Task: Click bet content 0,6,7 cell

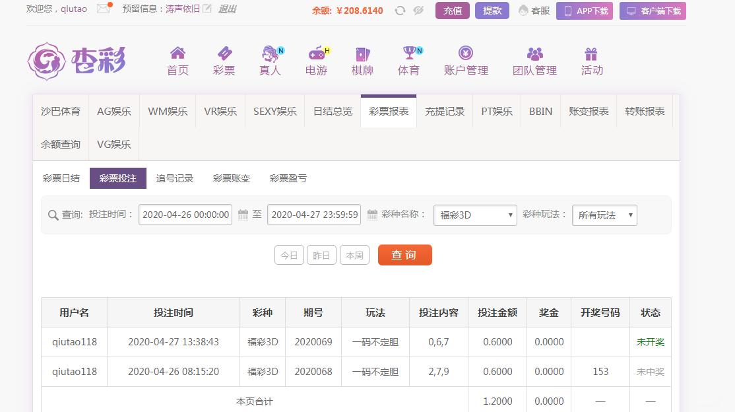Action: pos(439,342)
